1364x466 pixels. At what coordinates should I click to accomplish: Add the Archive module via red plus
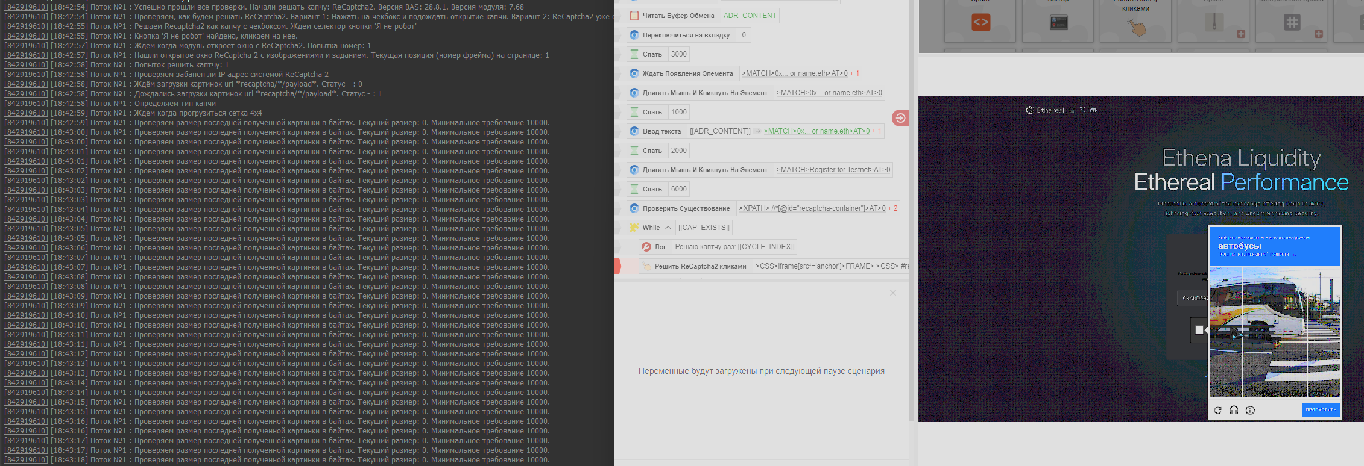(x=1241, y=34)
